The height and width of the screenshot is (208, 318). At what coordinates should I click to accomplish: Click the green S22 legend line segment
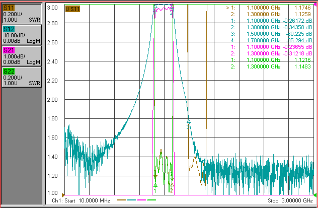[x=151, y=200]
